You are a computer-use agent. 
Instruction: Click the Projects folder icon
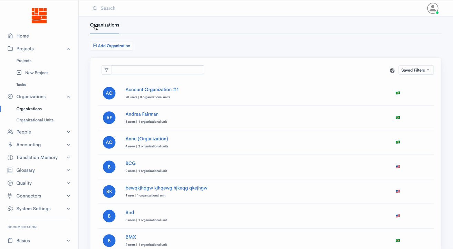click(x=10, y=49)
